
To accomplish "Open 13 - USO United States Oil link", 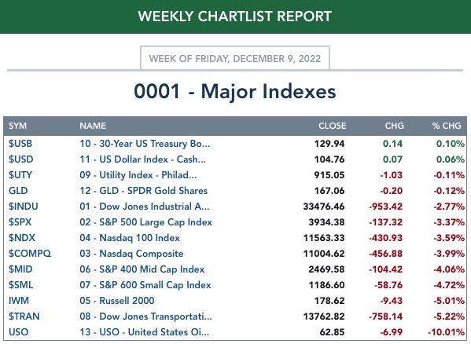I will (x=144, y=332).
